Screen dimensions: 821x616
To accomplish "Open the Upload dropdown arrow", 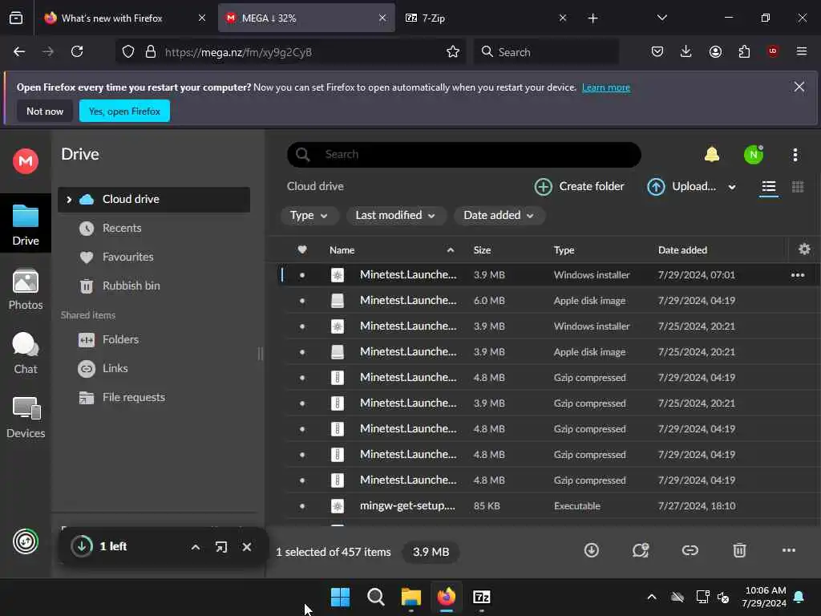I will click(x=731, y=187).
